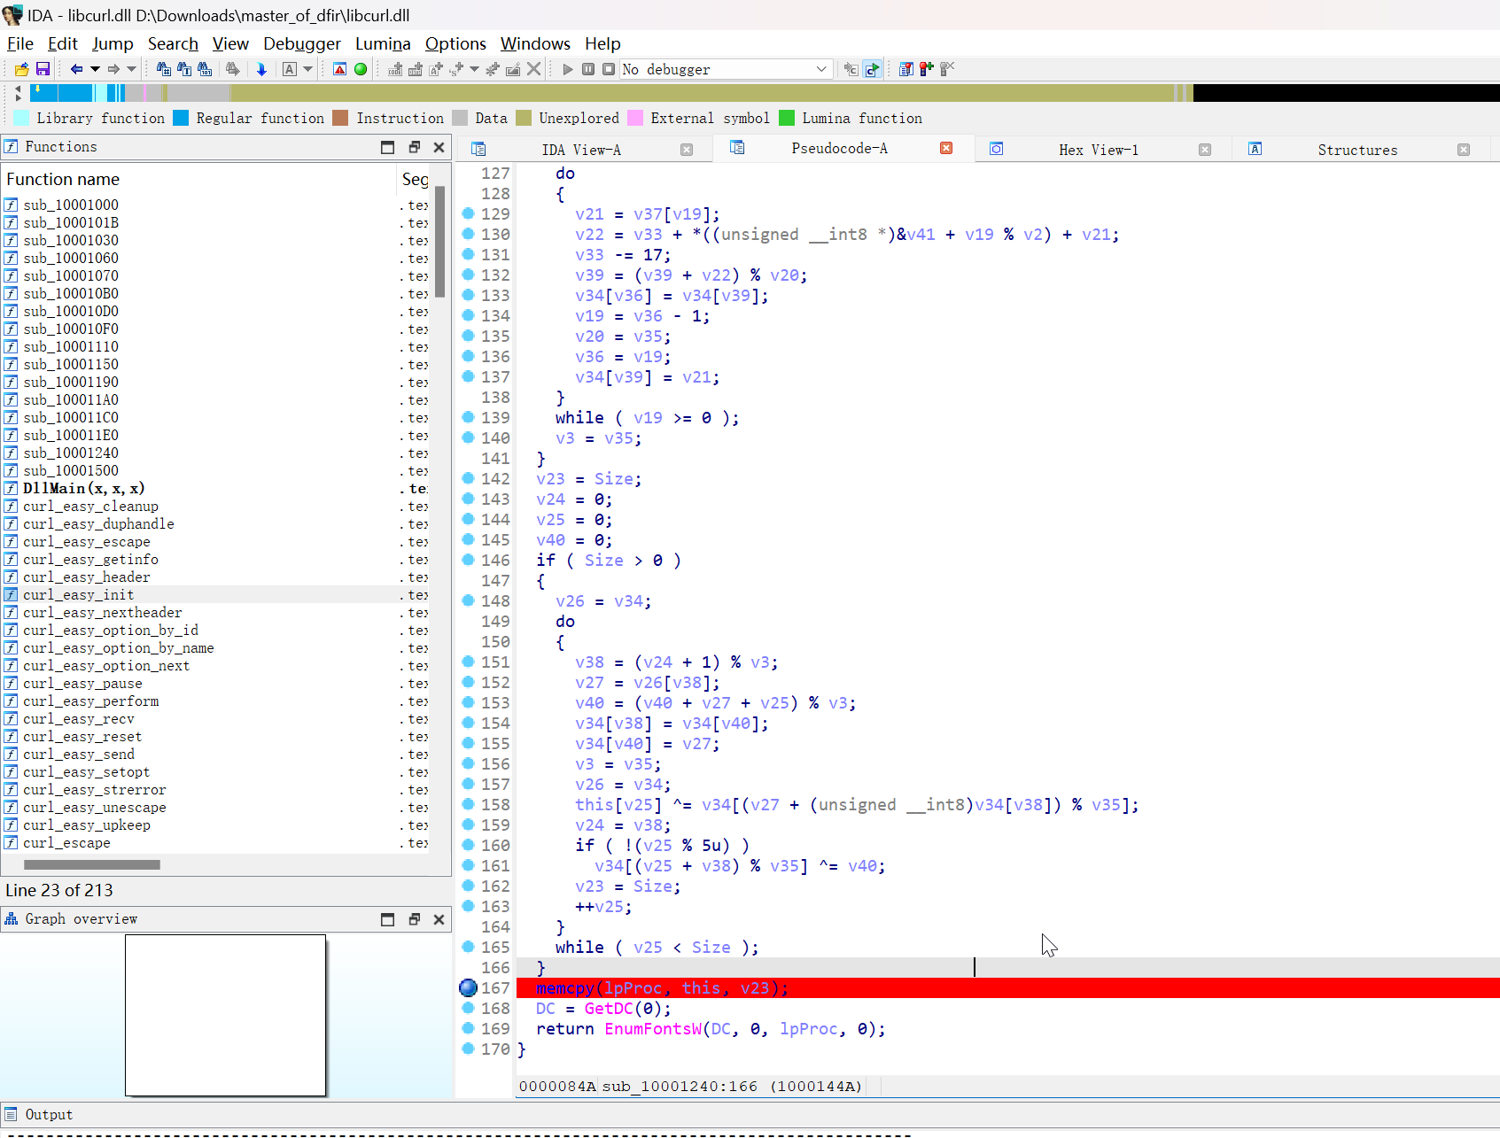Start the debugger with the play button
Screen dimensions: 1500x1138
point(568,69)
